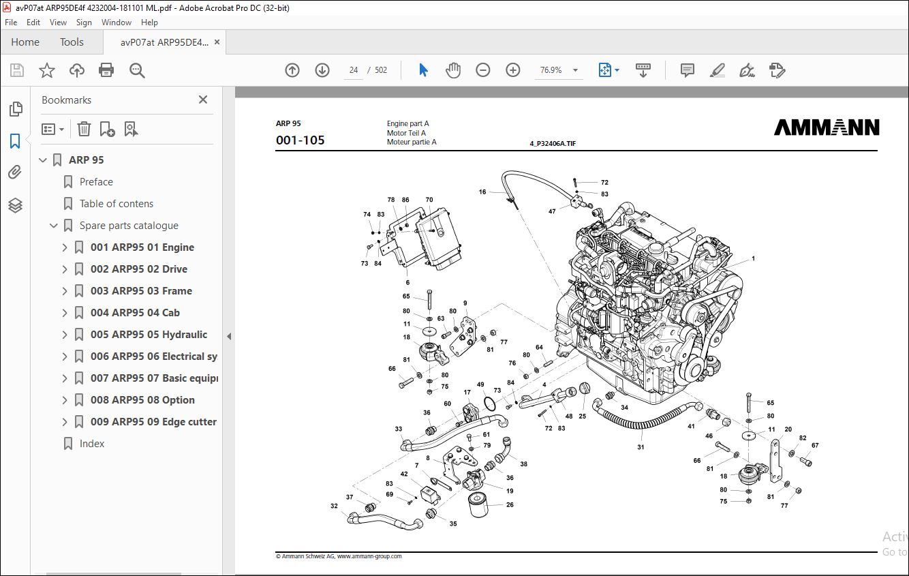909x576 pixels.
Task: Click the scrolling mode keyboard icon
Action: point(643,70)
